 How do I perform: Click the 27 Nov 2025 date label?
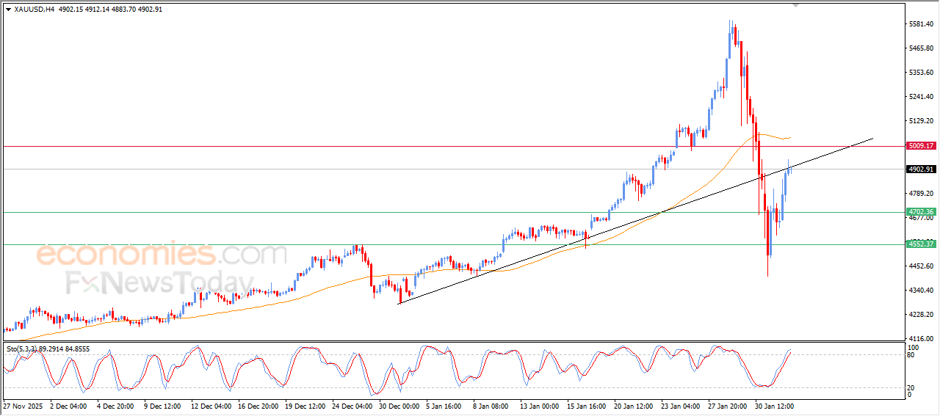(23, 406)
